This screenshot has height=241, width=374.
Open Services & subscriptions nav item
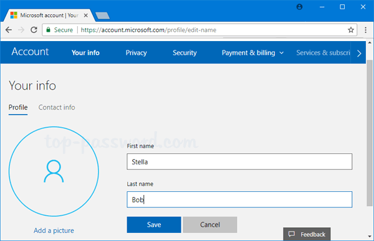(323, 53)
